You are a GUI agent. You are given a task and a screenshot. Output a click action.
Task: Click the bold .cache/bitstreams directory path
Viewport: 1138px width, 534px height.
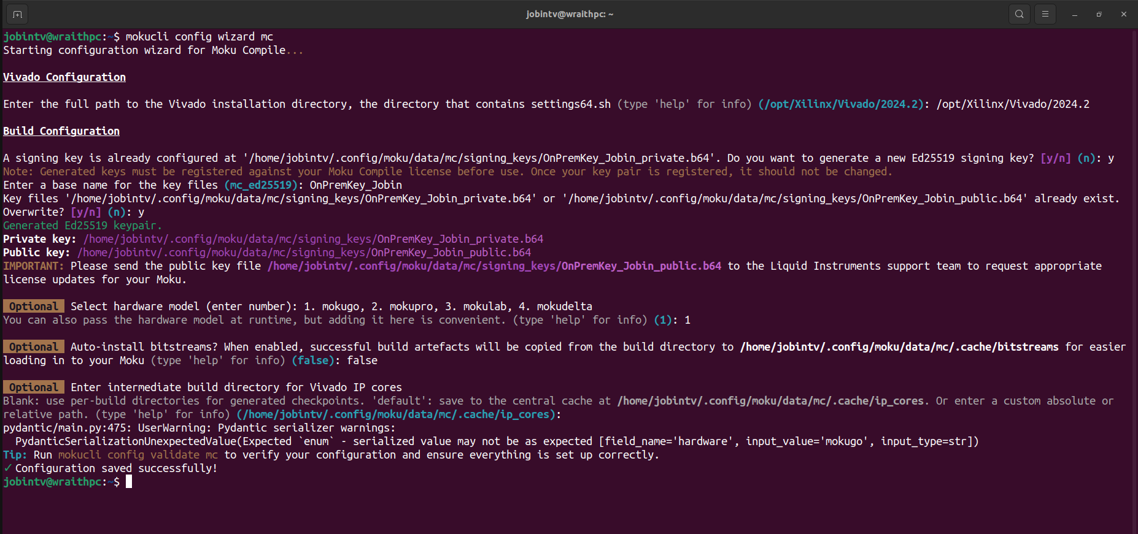pos(899,347)
